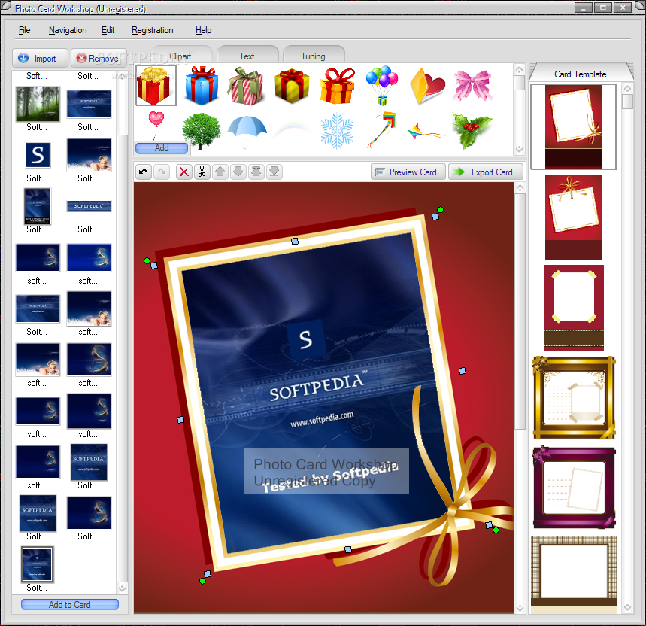The image size is (646, 626).
Task: Select the colorful kite with long tail
Action: tap(382, 129)
